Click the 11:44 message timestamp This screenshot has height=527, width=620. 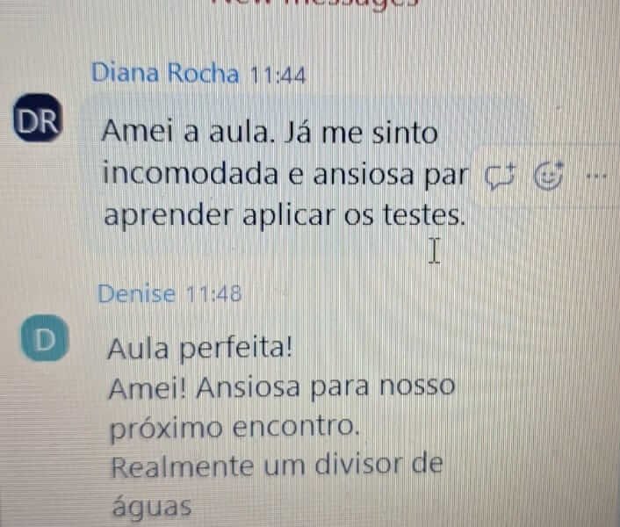[x=278, y=75]
